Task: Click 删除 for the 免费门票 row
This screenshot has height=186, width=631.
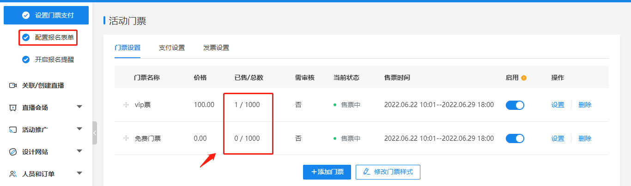Action: pyautogui.click(x=585, y=138)
